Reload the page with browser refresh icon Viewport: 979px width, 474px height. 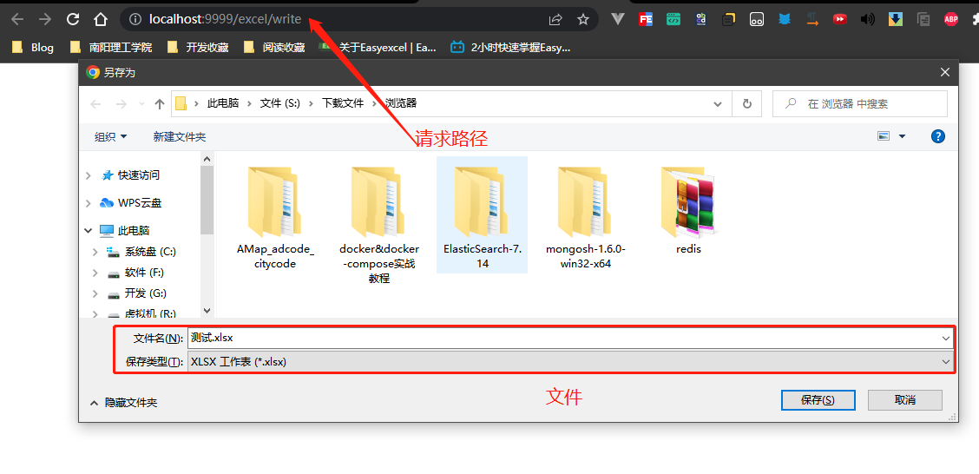pos(73,19)
